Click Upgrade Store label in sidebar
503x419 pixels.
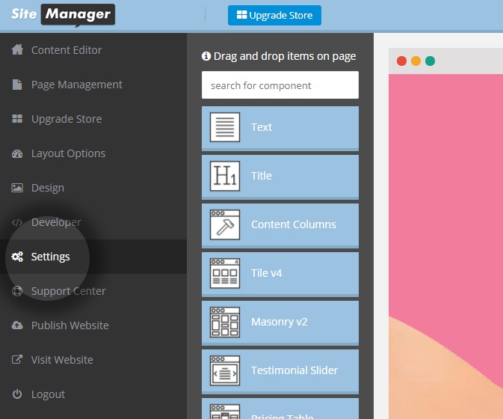(67, 119)
